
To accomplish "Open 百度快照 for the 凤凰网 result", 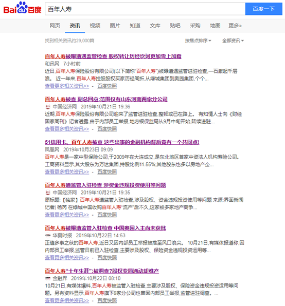I will (x=107, y=172).
